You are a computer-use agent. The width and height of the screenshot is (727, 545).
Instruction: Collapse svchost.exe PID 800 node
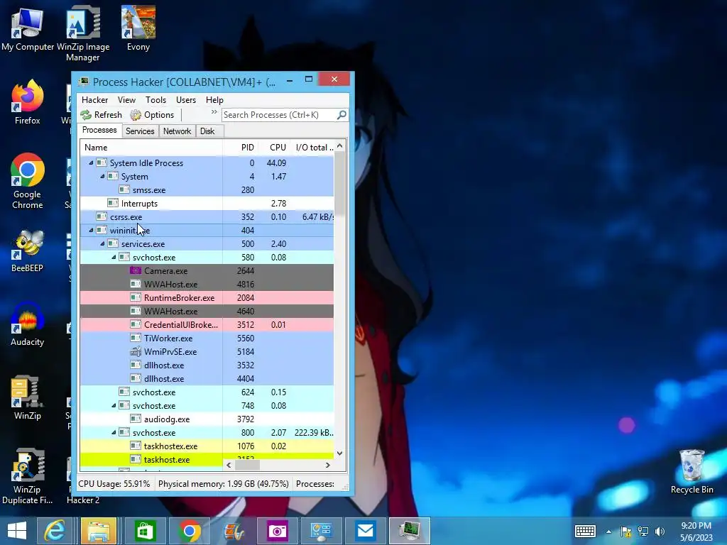coord(114,432)
